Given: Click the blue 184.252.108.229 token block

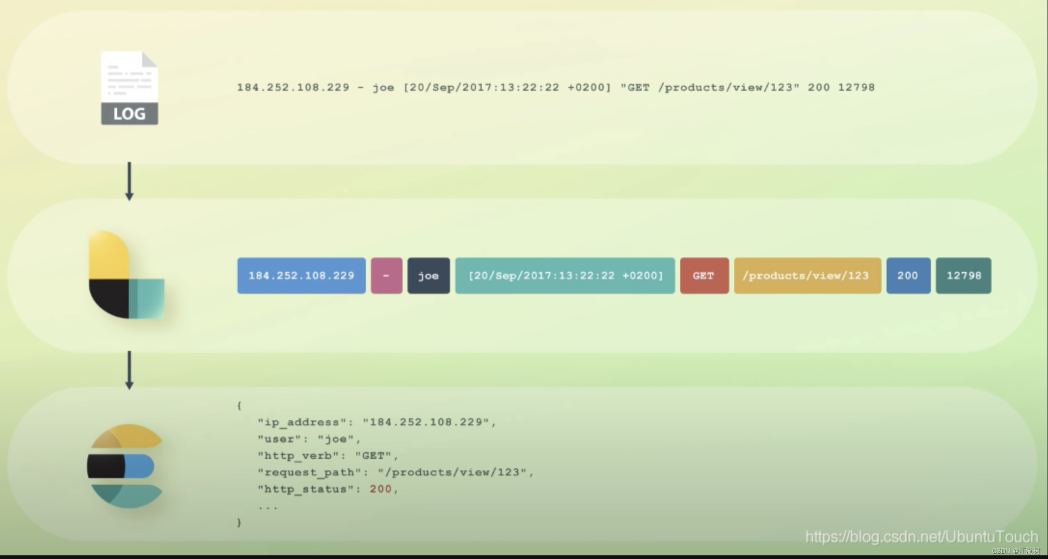Looking at the screenshot, I should click(x=301, y=276).
